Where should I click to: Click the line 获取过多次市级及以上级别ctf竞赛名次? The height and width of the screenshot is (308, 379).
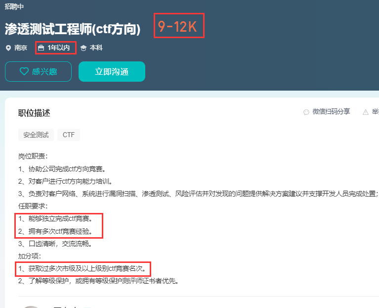(82, 268)
